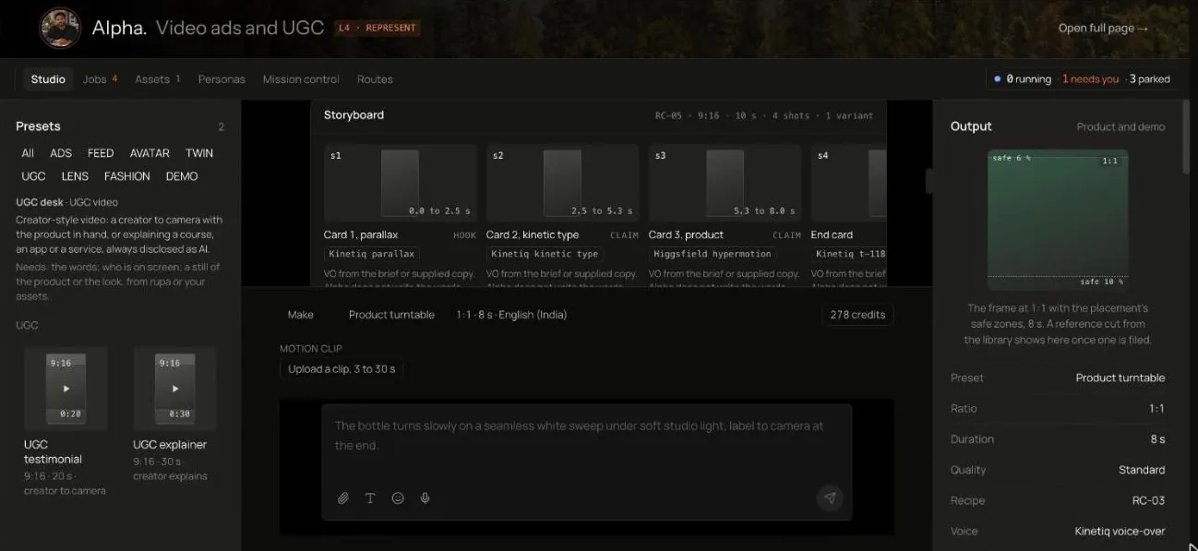Open the 1:1 · 8 s · English (India) settings
The height and width of the screenshot is (551, 1198).
[511, 315]
